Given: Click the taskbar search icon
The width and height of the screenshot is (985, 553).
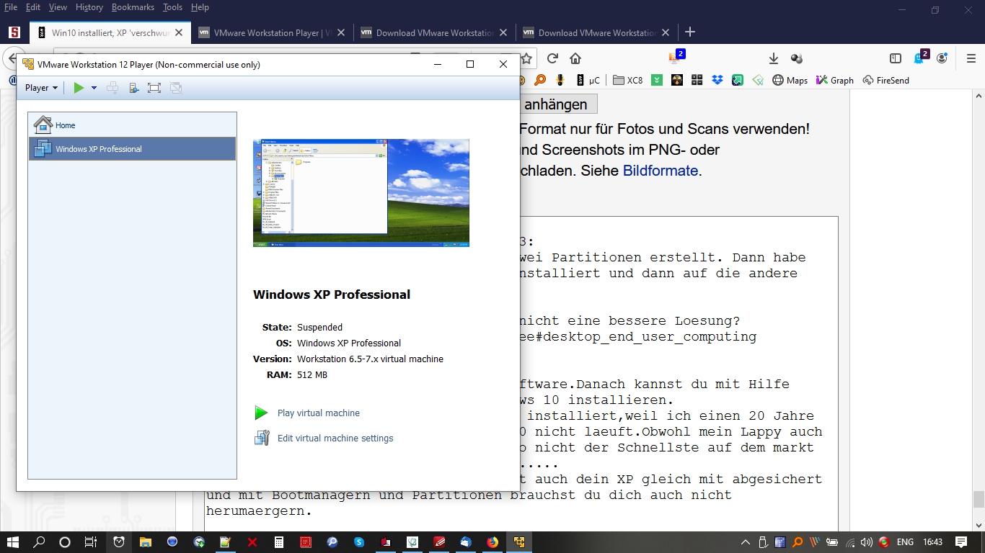Looking at the screenshot, I should 39,542.
